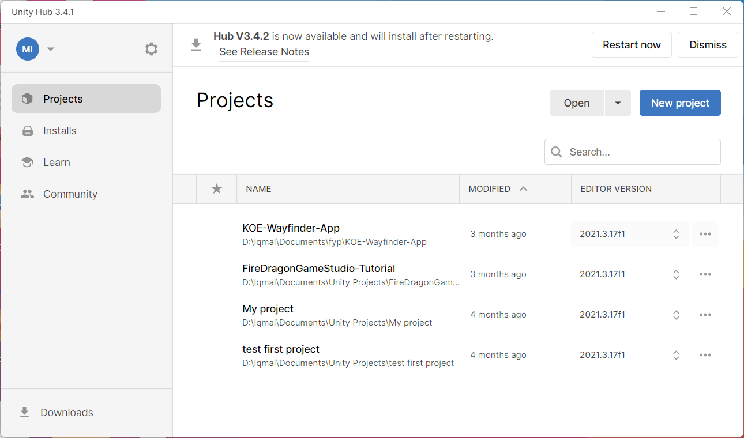
Task: Focus the project Search field
Action: click(633, 152)
